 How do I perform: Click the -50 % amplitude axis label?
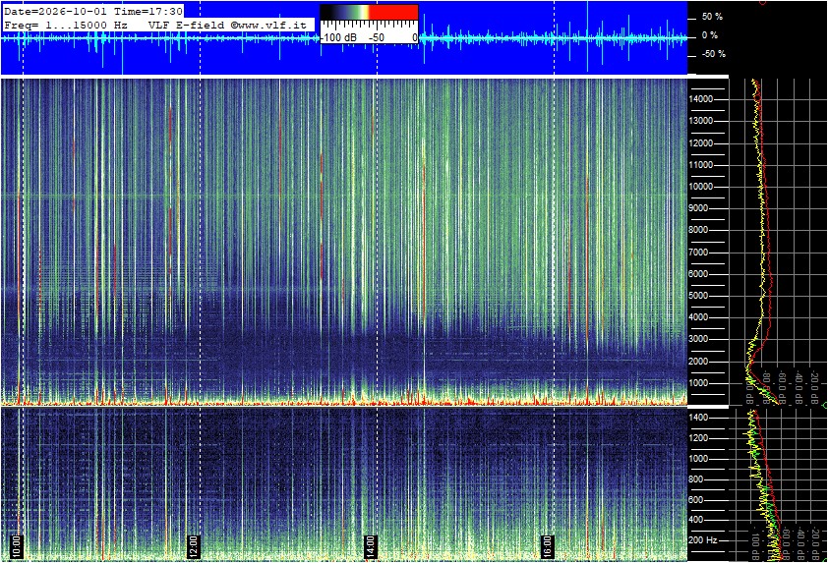(x=713, y=54)
